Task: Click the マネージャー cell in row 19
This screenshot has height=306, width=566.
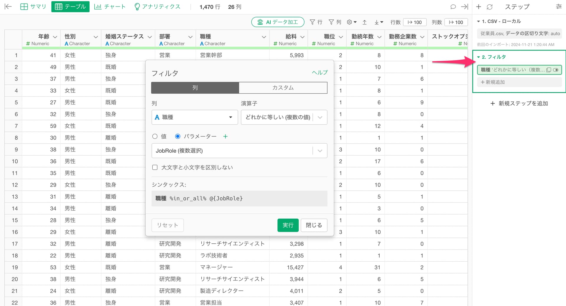Action: click(232, 267)
